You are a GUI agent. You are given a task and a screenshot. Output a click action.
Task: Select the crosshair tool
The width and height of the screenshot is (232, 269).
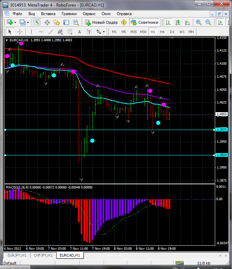20,32
